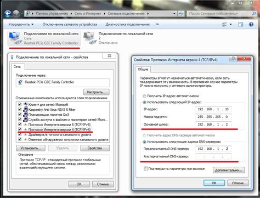Click the Предпочитаемый DNS-сервер field

coord(213,149)
